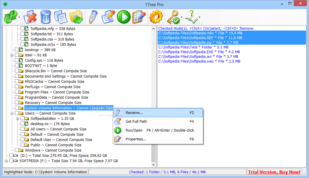Image resolution: width=309 pixels, height=178 pixels.
Task: Click the (D:) drive icon
Action: (16, 155)
